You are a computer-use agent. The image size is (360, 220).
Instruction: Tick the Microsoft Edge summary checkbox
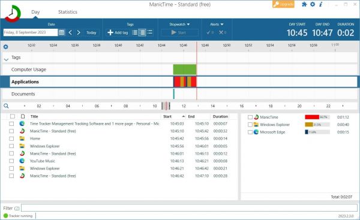[250, 132]
